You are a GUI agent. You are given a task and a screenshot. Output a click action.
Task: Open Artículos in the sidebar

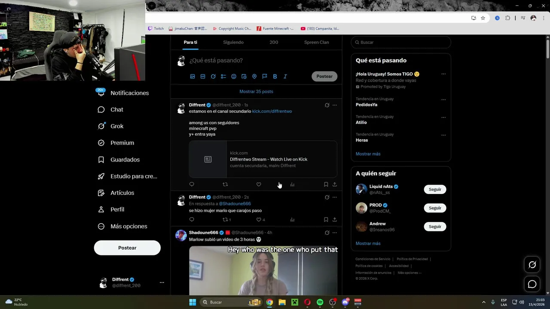tap(116, 193)
